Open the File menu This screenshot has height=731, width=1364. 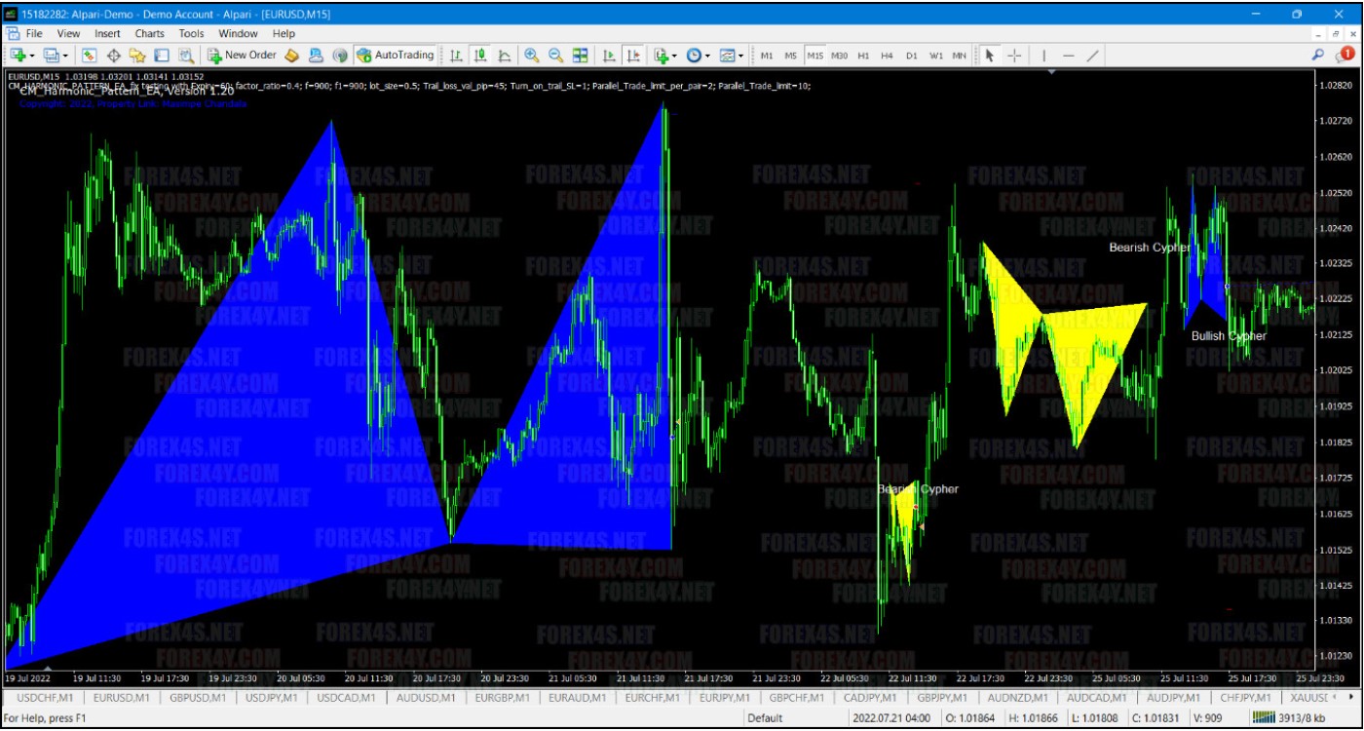point(33,33)
